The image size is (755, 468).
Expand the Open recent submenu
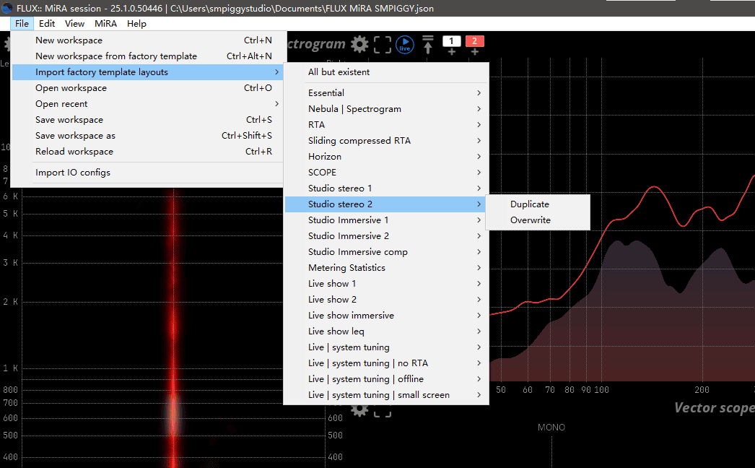pos(147,104)
